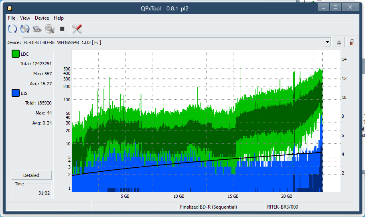
Task: Click the LDC Avg: 16.27 value
Action: (41, 84)
